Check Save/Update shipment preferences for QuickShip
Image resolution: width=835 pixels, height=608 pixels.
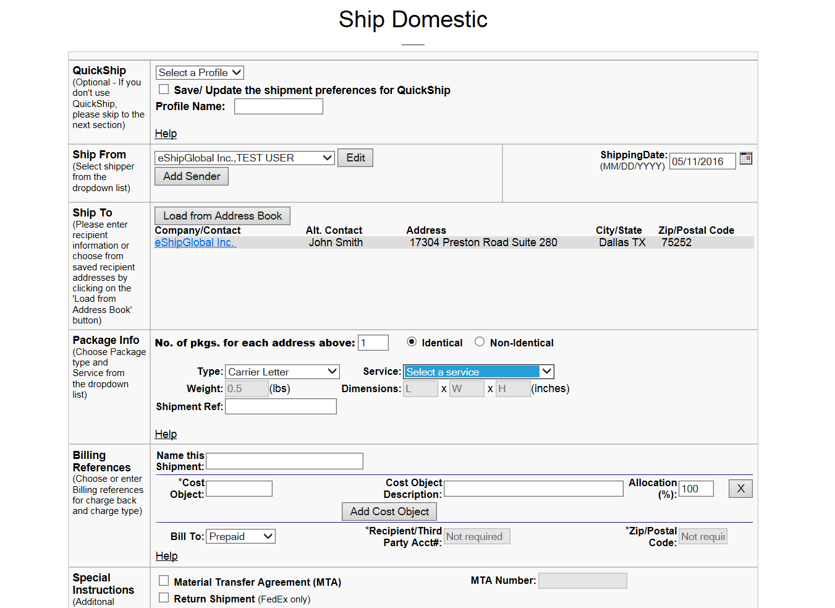[164, 90]
